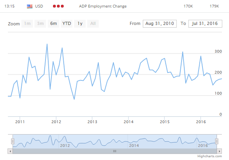229x160 pixels.
Task: Select the 6m zoom button
Action: point(53,23)
